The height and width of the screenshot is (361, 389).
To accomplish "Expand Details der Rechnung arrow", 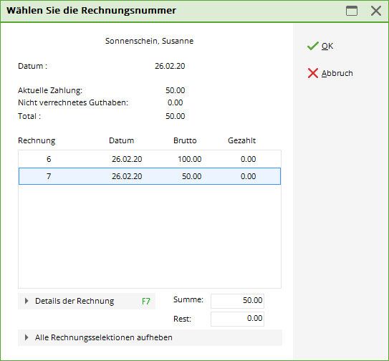I will [x=27, y=301].
